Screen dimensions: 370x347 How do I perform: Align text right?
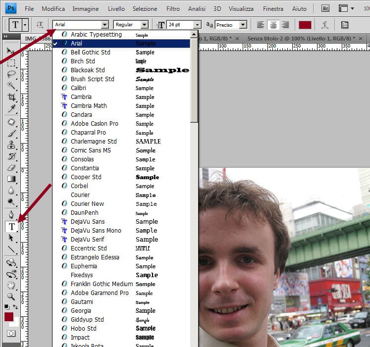click(x=285, y=25)
